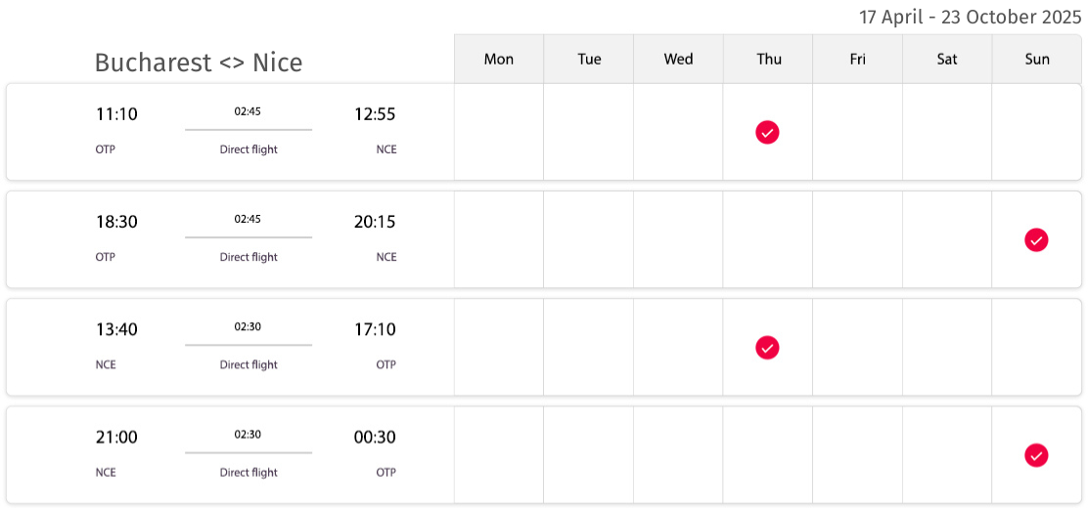Click Thursday checkmark for 13:40 NCE flight
The width and height of the screenshot is (1088, 508).
(x=767, y=347)
